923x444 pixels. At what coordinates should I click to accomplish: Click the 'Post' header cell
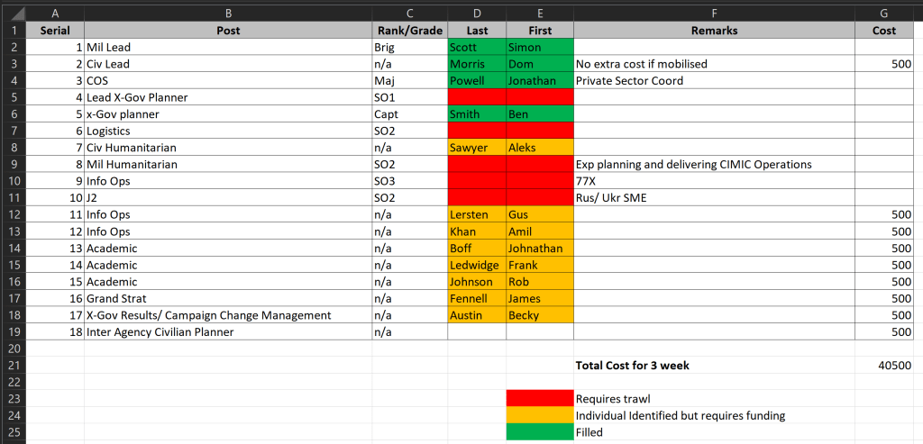coord(228,31)
